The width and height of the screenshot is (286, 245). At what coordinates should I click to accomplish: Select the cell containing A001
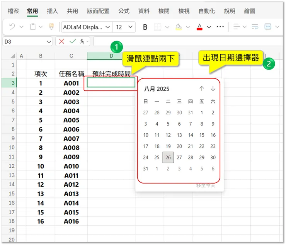71,83
